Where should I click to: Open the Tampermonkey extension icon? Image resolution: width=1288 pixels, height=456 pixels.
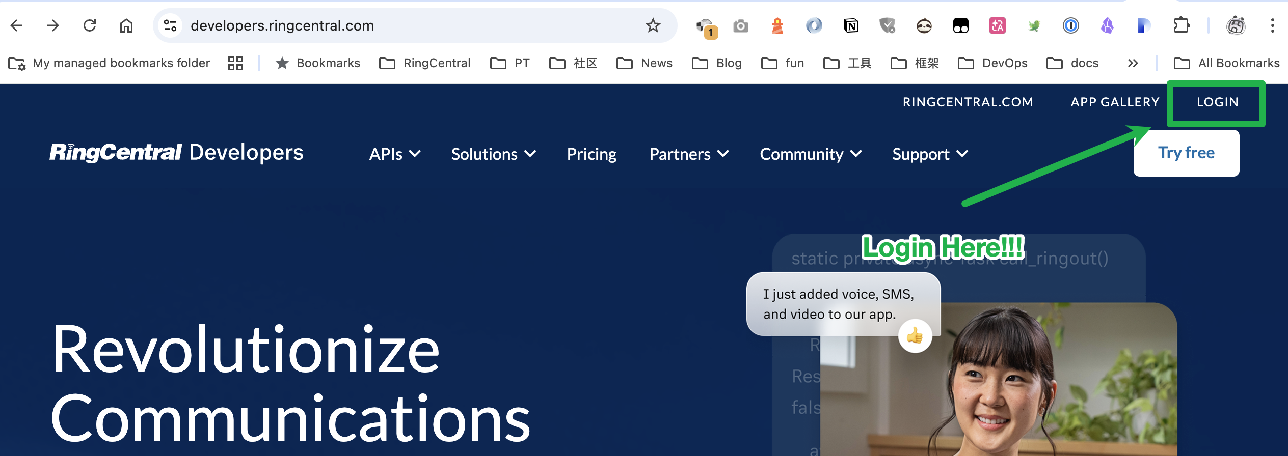961,25
